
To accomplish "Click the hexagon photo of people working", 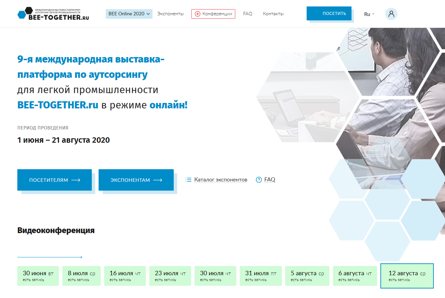I will [x=391, y=102].
